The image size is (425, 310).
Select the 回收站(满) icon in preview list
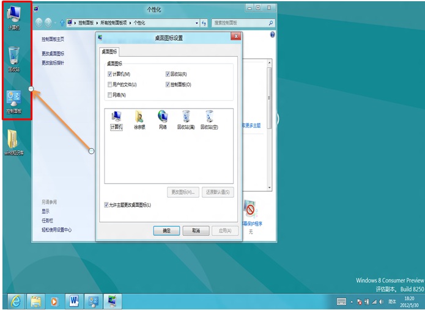(186, 120)
